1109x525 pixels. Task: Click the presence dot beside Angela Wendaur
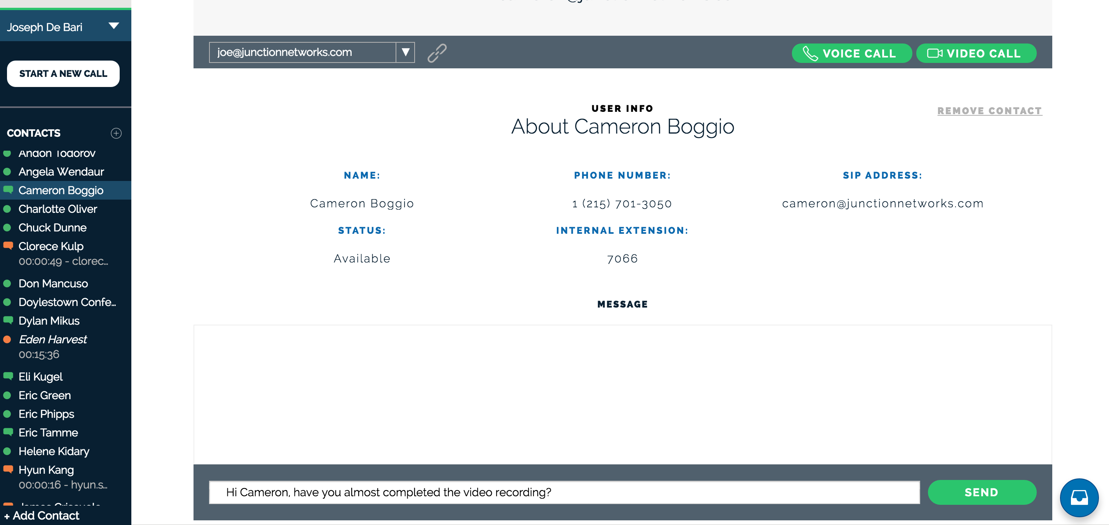(x=7, y=171)
